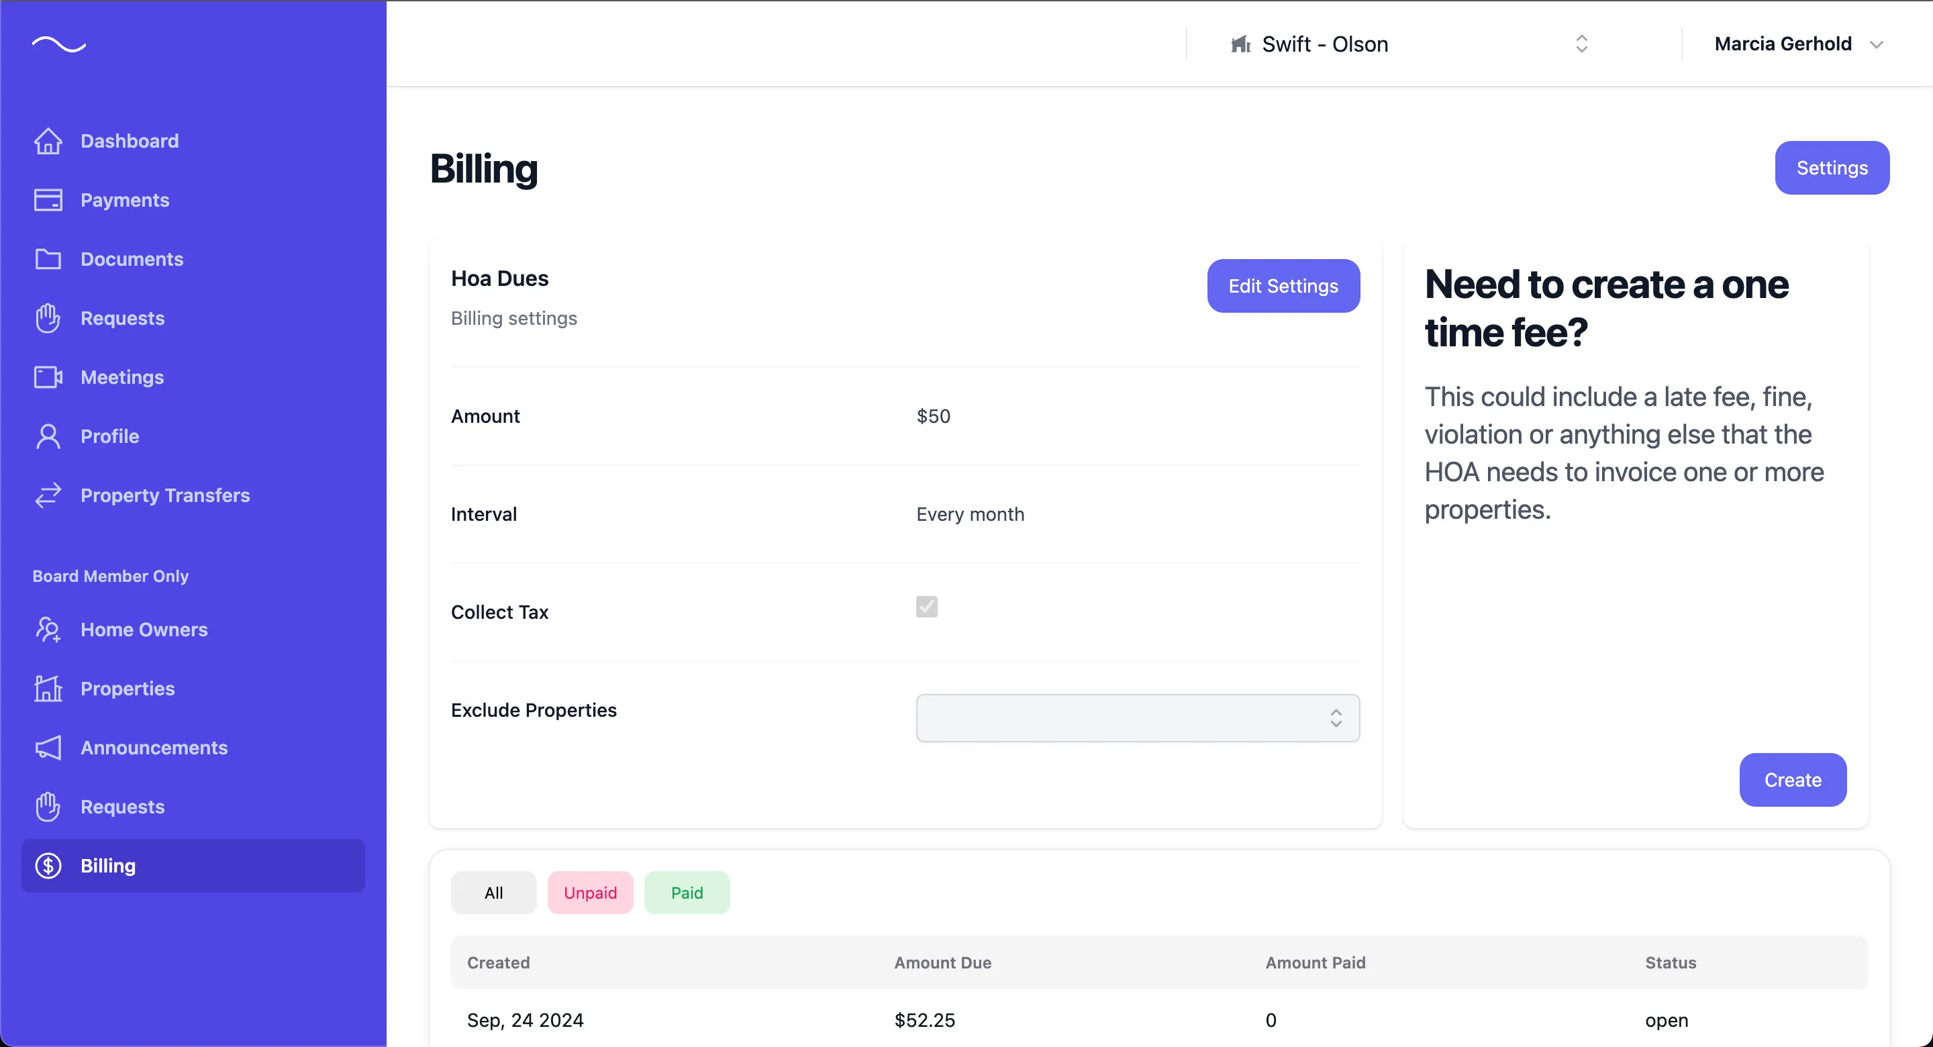Open Meetings using the video icon
The image size is (1933, 1047).
pyautogui.click(x=48, y=377)
